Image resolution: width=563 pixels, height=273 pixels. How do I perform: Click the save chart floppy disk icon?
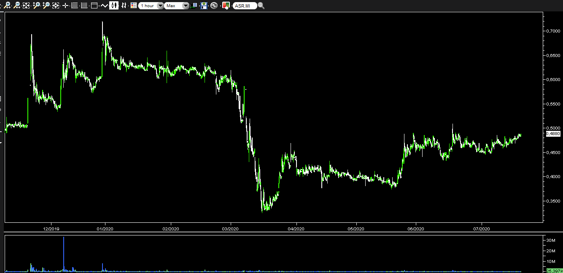[204, 5]
